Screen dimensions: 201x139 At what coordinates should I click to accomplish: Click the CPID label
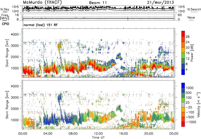[6, 24]
